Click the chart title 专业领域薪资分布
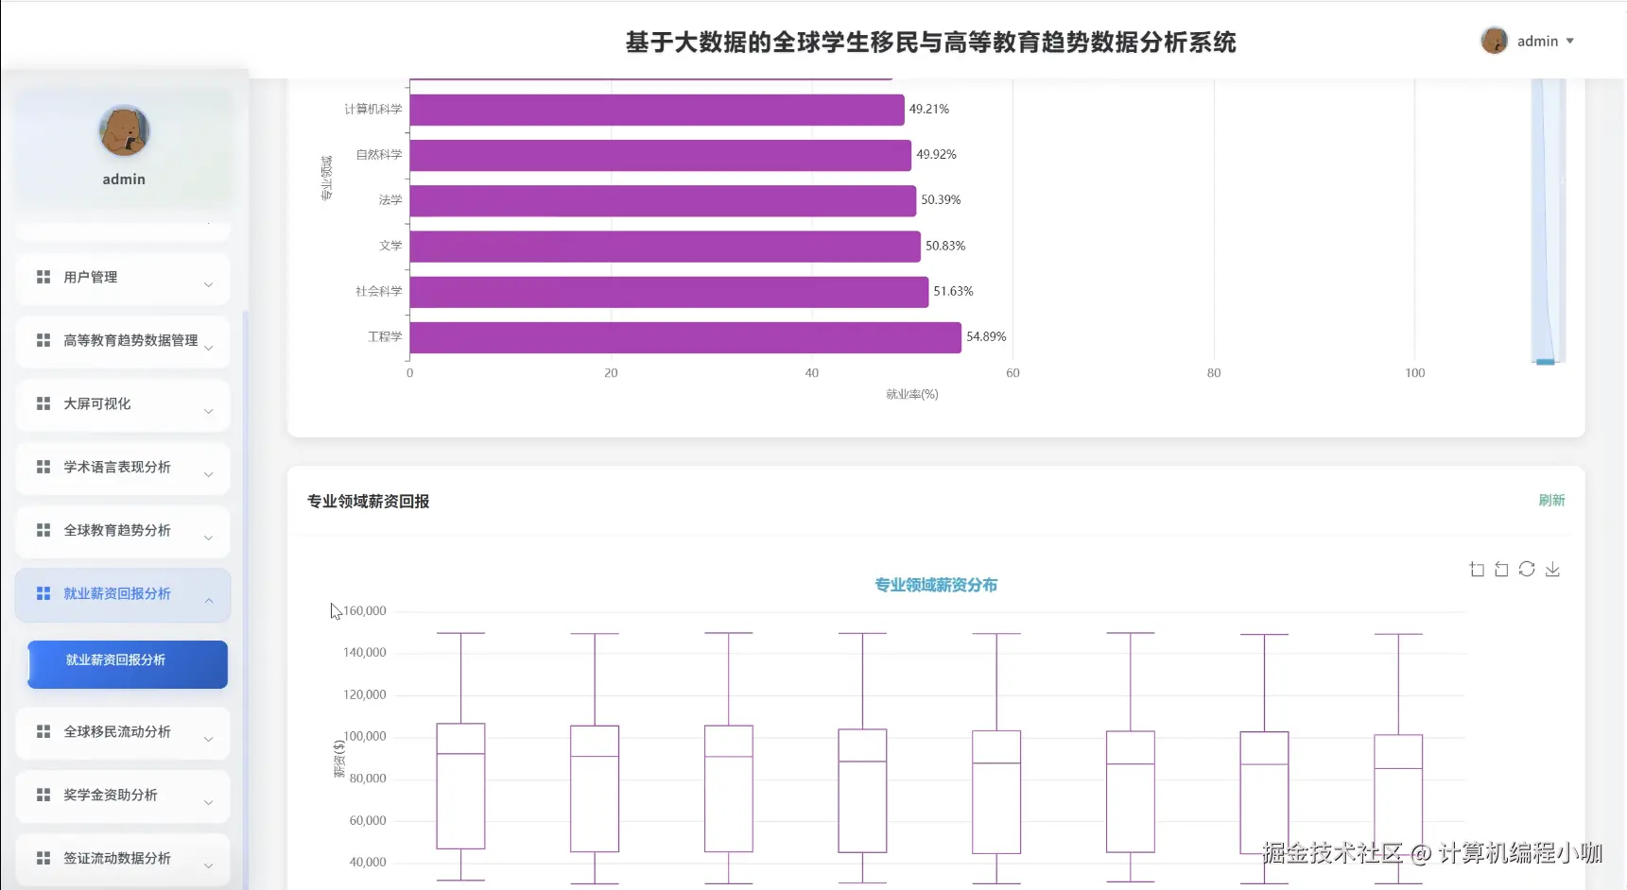 [x=936, y=585]
